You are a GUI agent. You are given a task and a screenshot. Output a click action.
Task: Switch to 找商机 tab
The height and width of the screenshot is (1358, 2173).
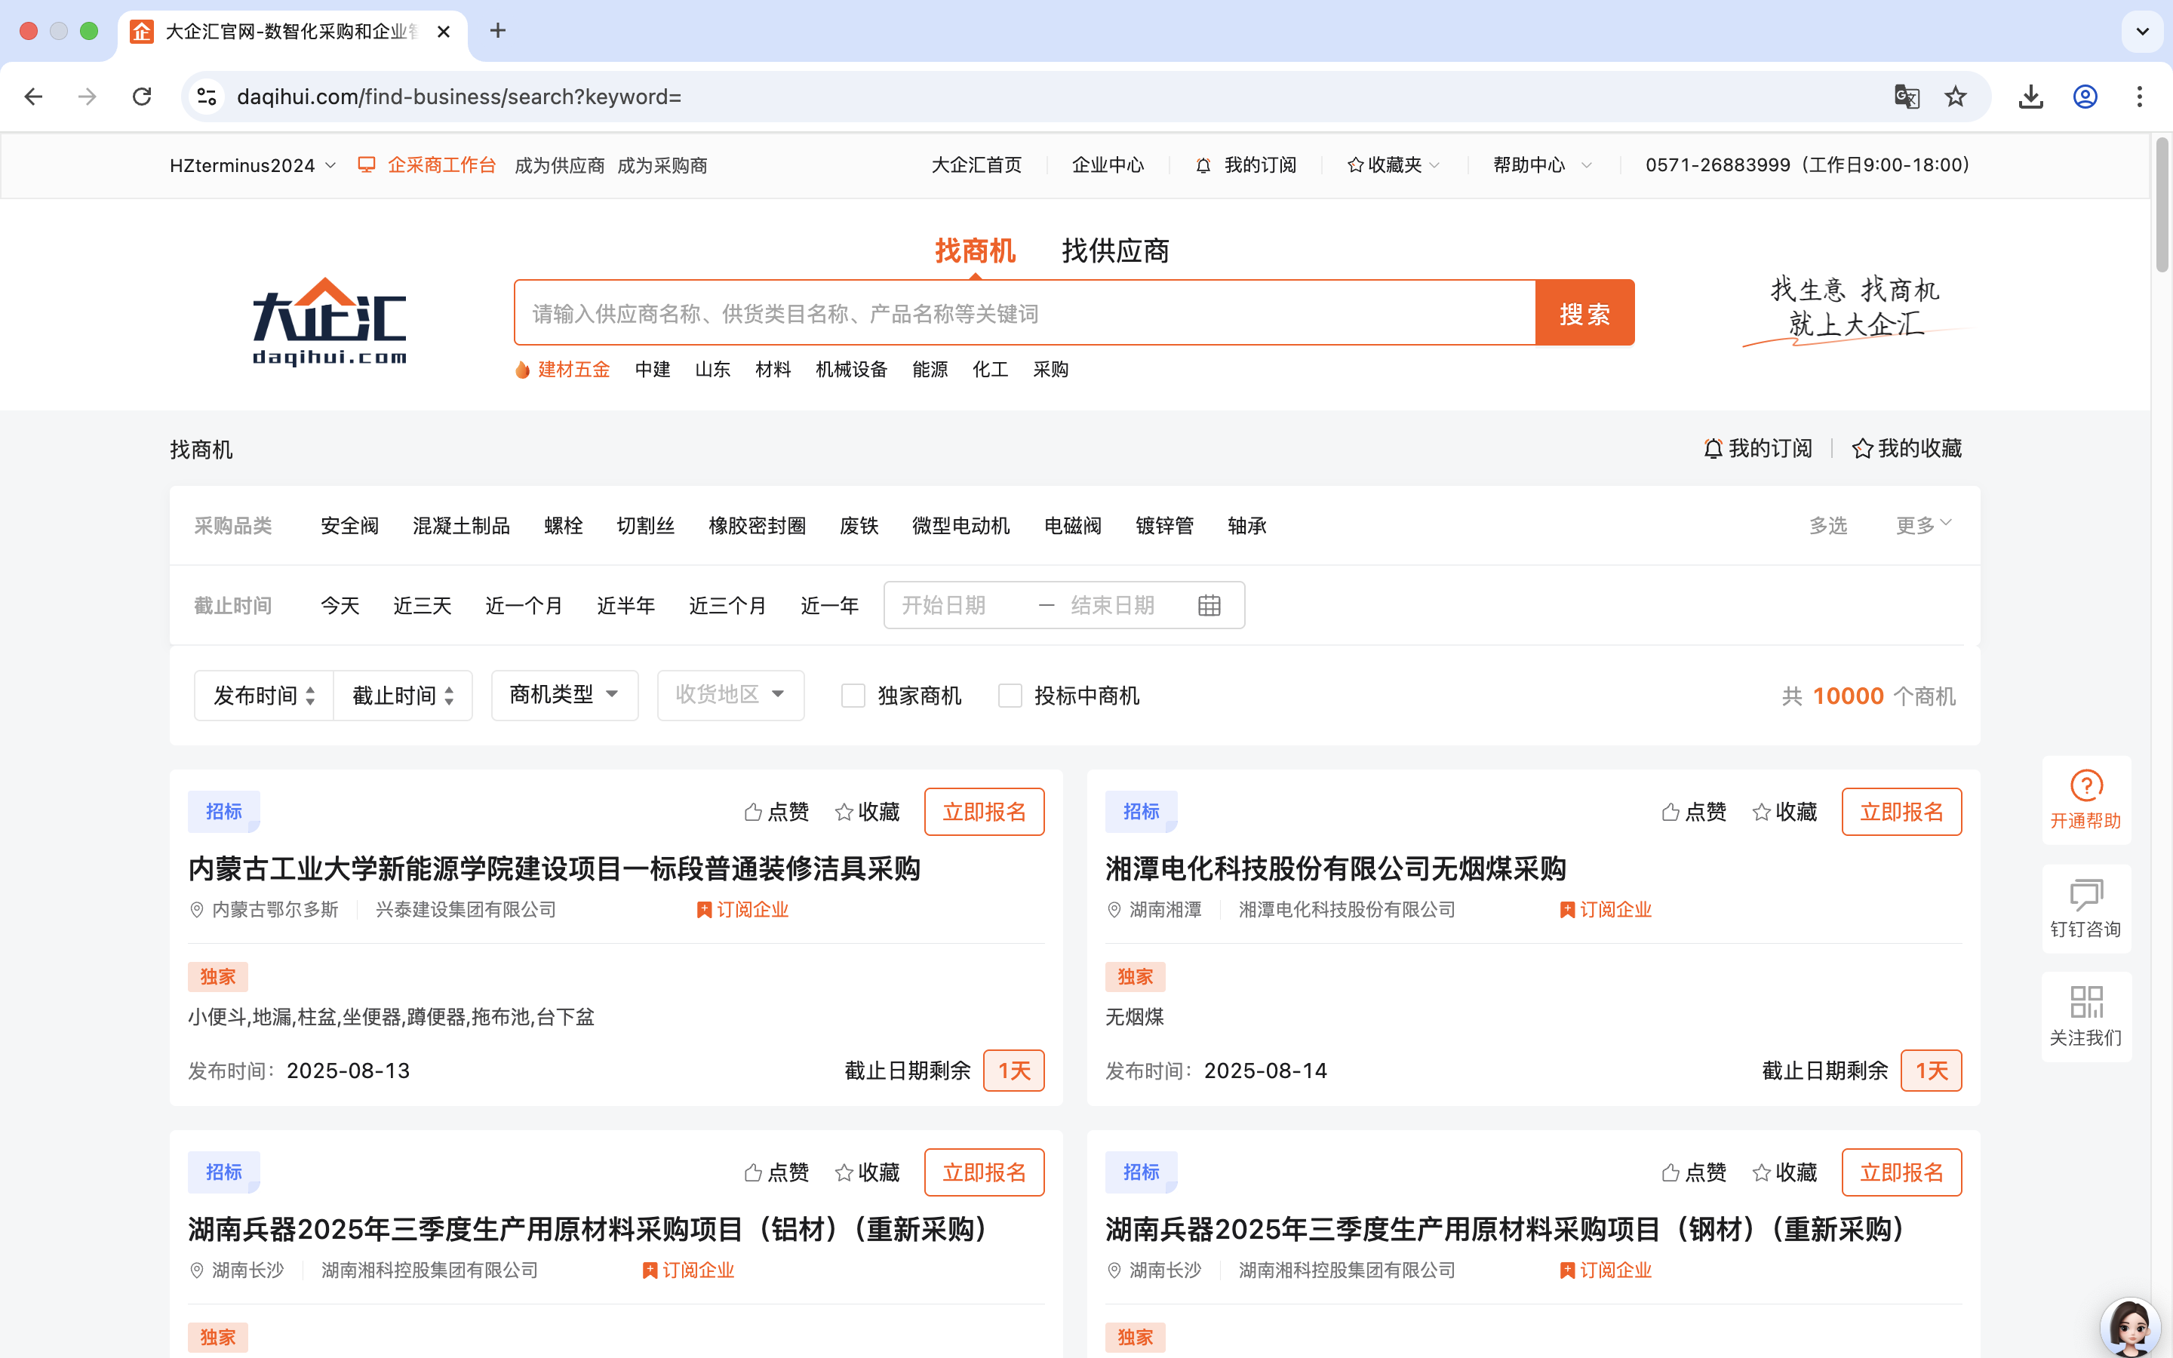tap(975, 251)
